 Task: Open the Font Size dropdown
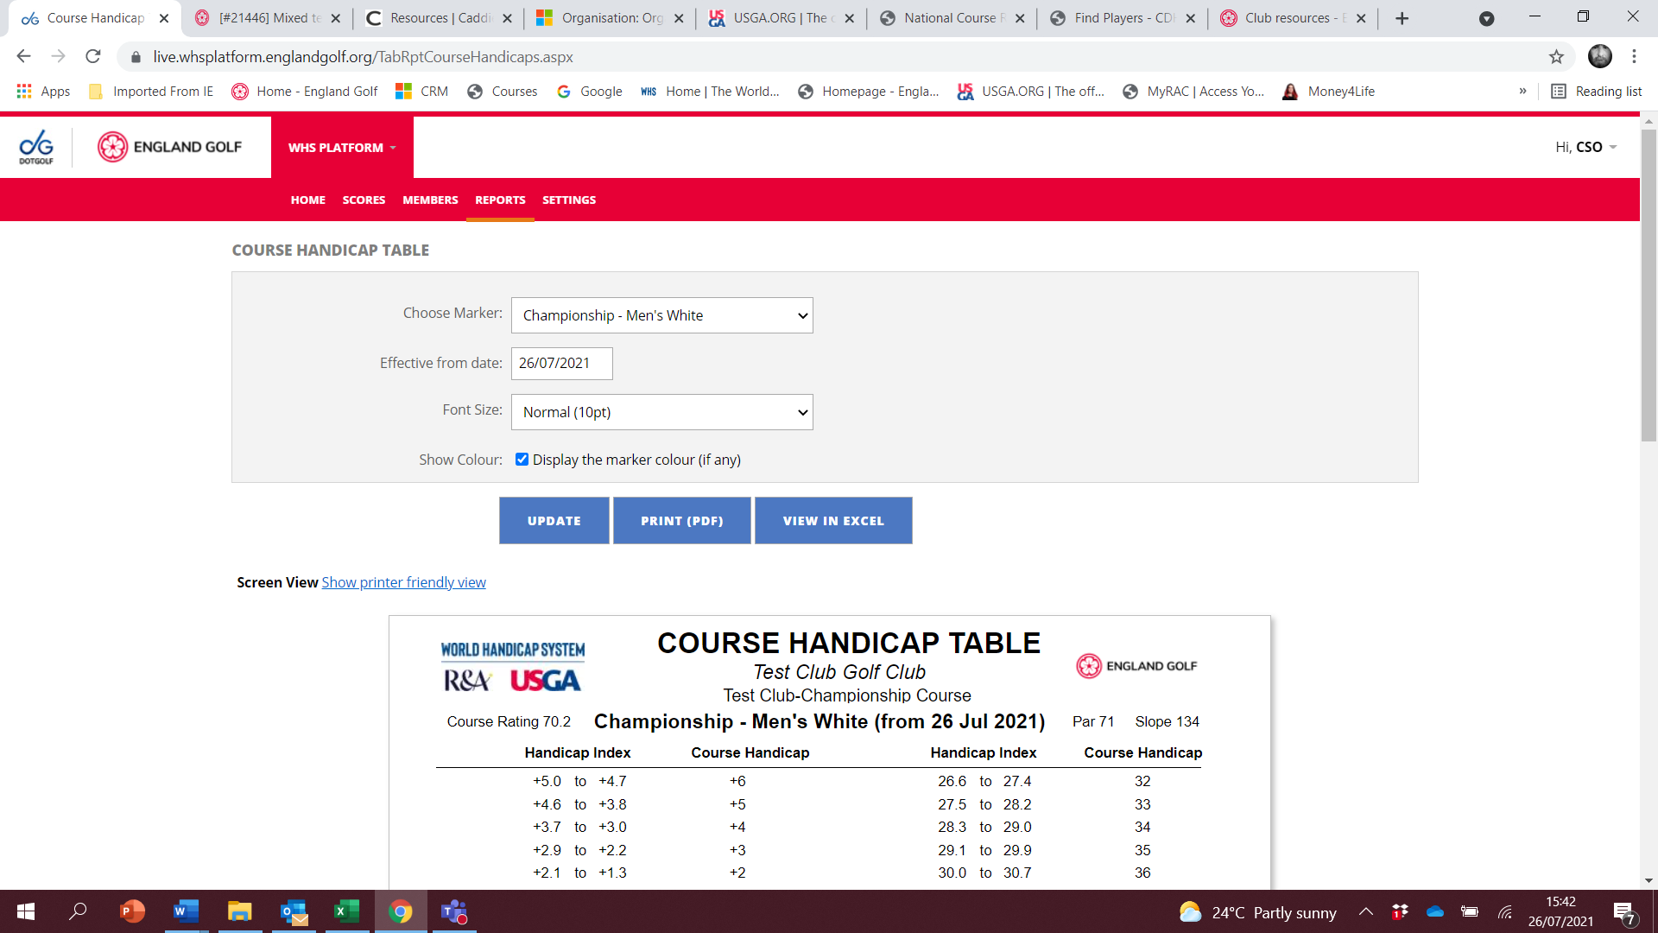(x=661, y=412)
